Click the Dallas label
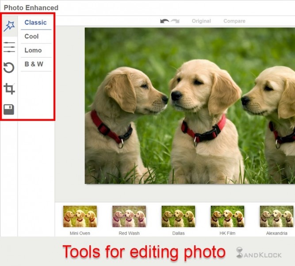295x266 pixels. click(178, 233)
